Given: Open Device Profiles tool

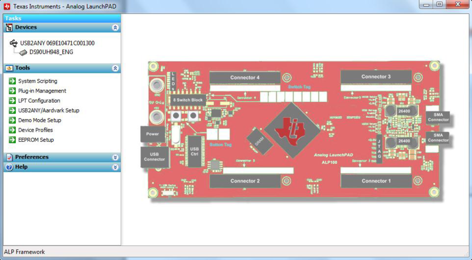Looking at the screenshot, I should coord(35,130).
